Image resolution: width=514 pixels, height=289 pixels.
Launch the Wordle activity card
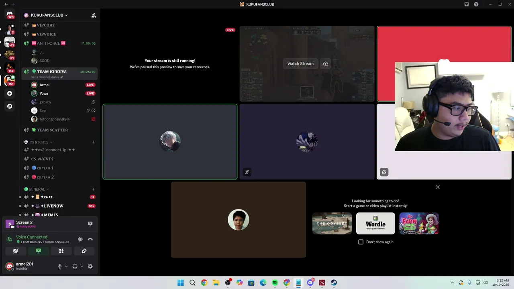(x=375, y=224)
